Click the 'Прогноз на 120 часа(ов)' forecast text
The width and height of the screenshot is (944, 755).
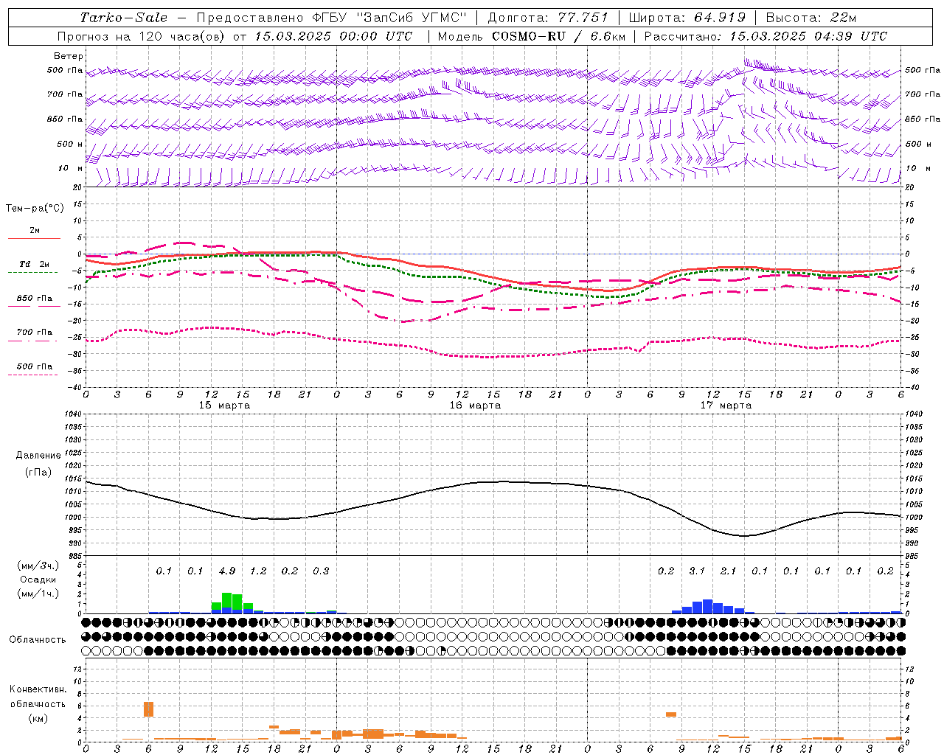click(x=142, y=36)
